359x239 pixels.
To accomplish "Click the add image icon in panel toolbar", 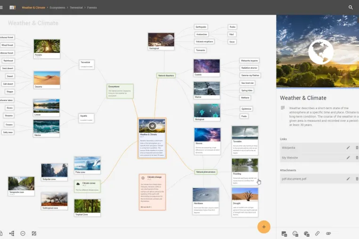I will 284,233.
